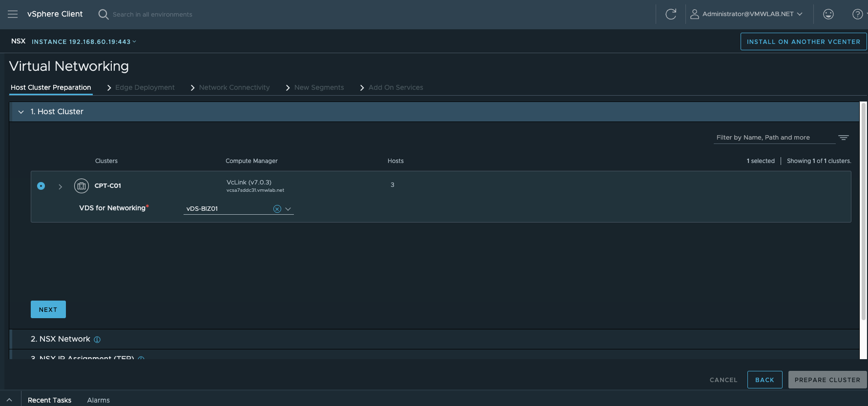Focus the Search in all environments field
Viewport: 868px width, 406px height.
[152, 15]
